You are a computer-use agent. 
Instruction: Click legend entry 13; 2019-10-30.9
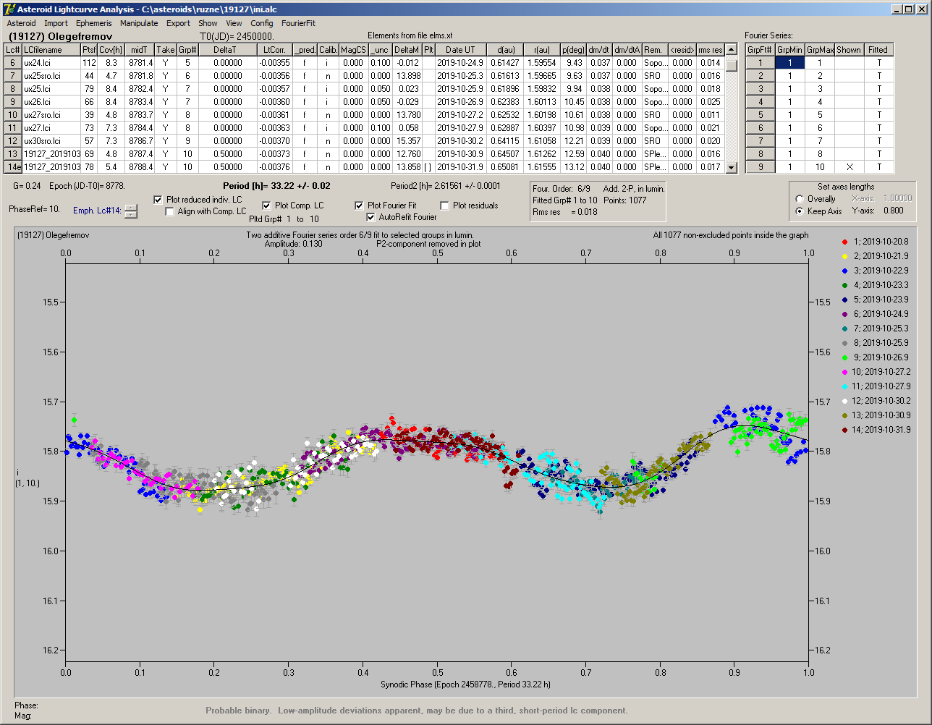pyautogui.click(x=876, y=415)
